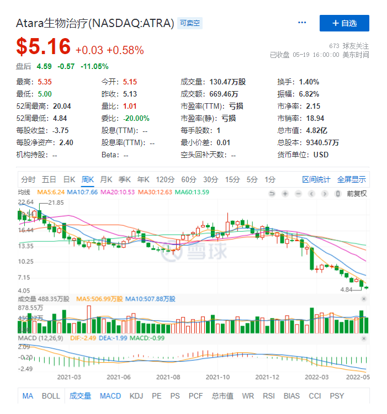
Task: Toggle the RSI indicator
Action: (269, 396)
